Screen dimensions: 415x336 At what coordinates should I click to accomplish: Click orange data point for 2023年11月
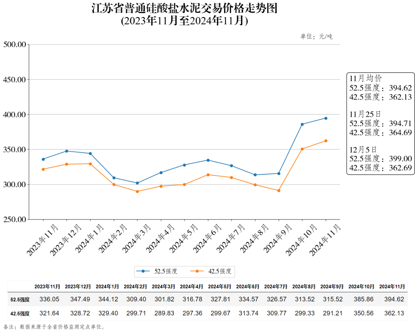[43, 169]
